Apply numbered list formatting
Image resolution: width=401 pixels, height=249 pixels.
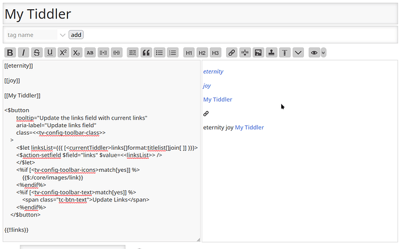tap(173, 53)
